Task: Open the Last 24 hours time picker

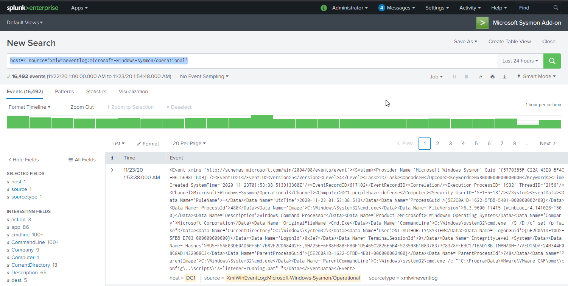Action: pos(520,61)
